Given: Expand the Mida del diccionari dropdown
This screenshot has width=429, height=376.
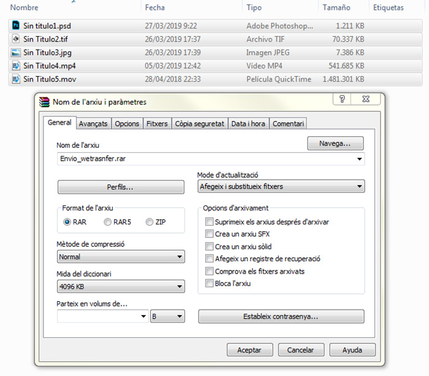Looking at the screenshot, I should pyautogui.click(x=121, y=286).
